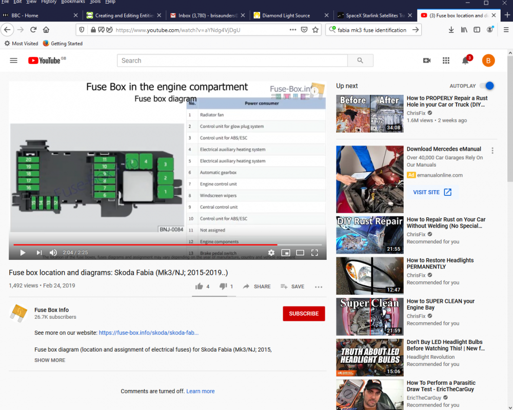Click the page vertical scrollbar

tap(510, 119)
